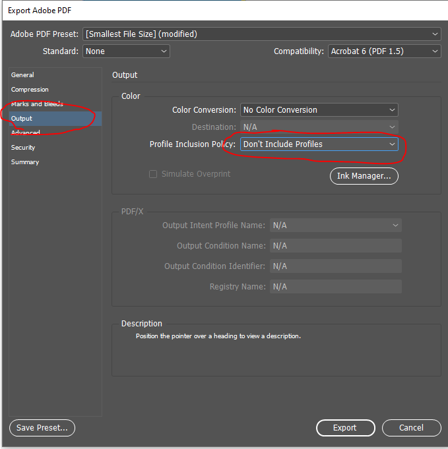Screen dimensions: 448x449
Task: Click the Output Condition Name field
Action: [336, 246]
